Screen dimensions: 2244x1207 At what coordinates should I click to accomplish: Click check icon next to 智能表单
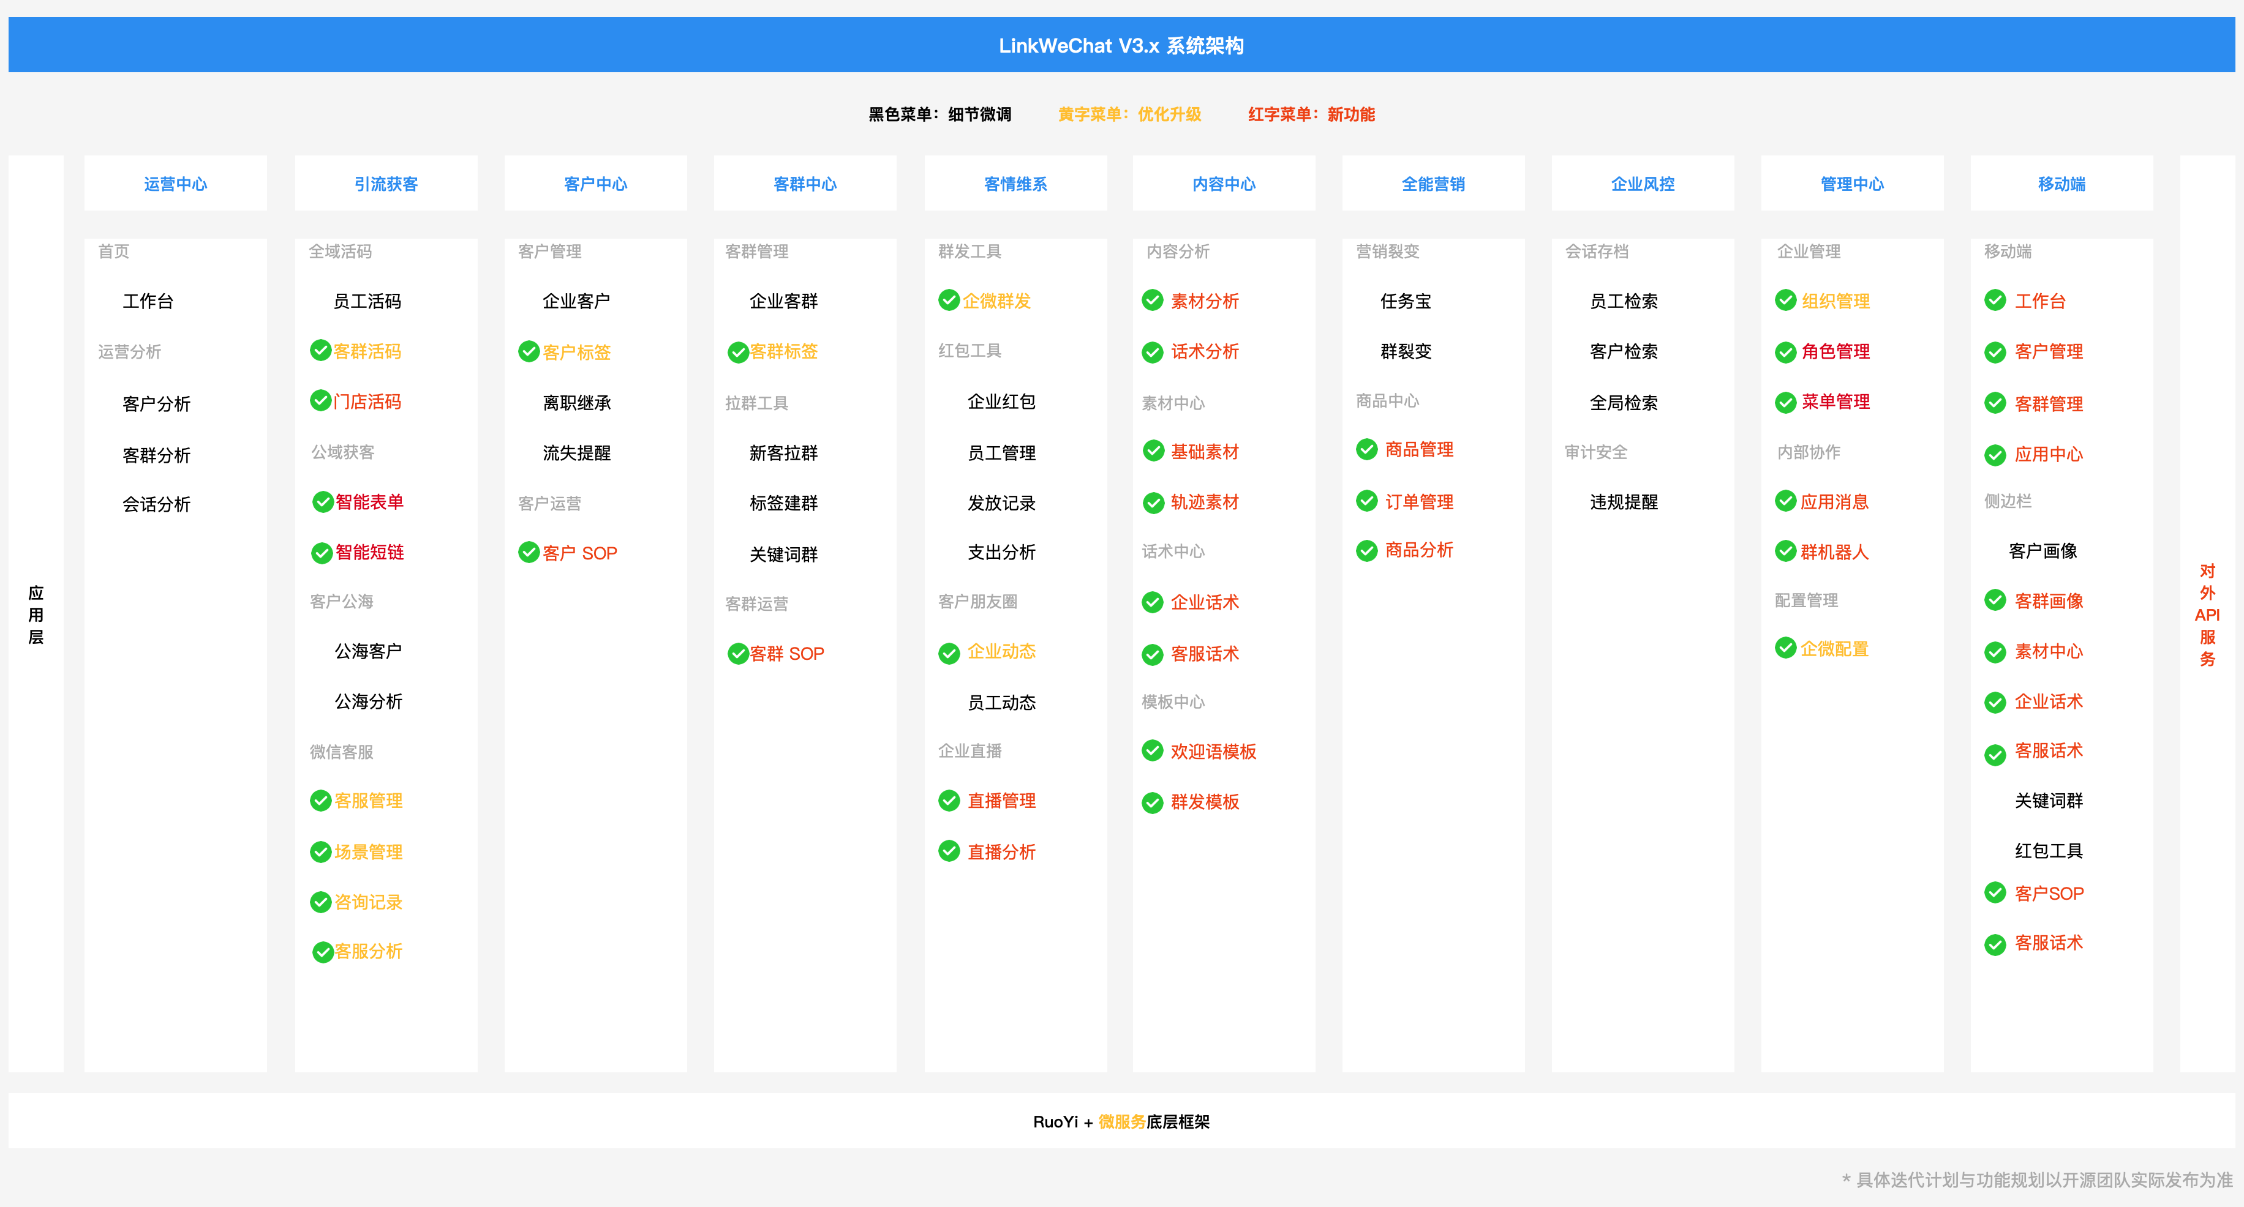[322, 502]
